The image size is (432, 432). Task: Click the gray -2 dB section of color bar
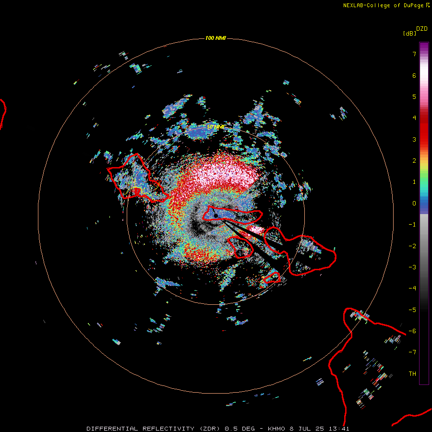(x=424, y=246)
